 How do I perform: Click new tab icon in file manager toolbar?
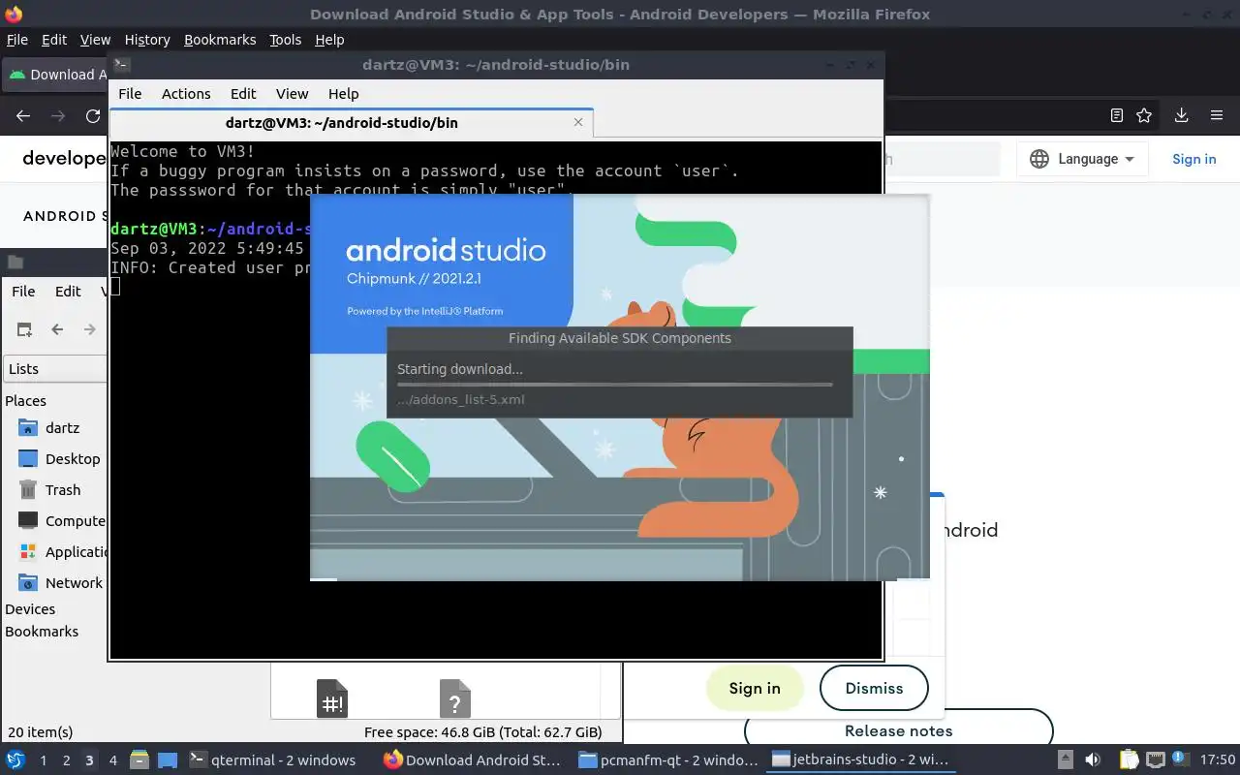[24, 329]
